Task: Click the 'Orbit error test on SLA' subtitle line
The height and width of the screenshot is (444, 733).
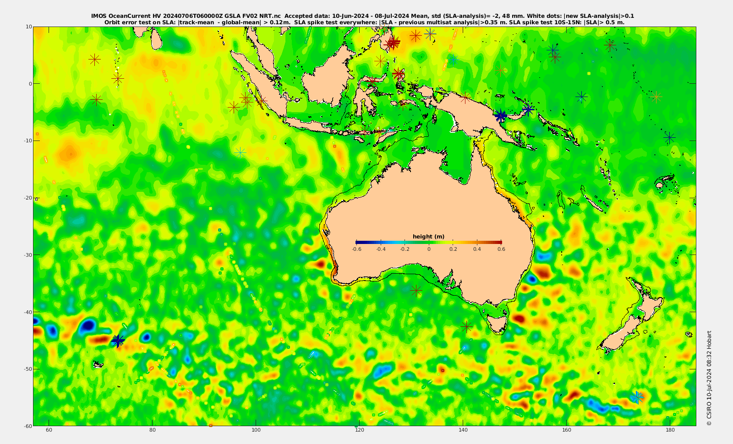Action: click(364, 22)
